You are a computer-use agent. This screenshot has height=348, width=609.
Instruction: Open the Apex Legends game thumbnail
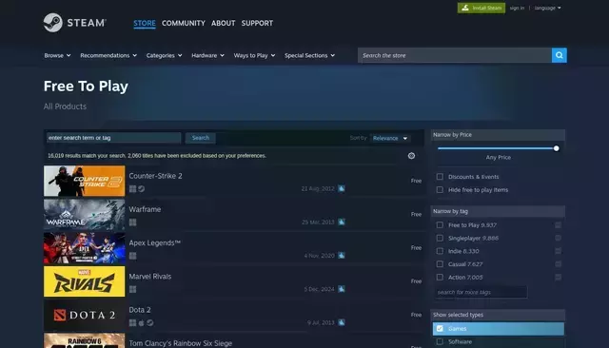pos(85,248)
